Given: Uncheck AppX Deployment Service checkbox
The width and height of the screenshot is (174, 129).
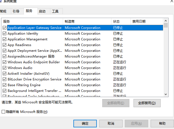Looking at the screenshot, I should [4, 51].
